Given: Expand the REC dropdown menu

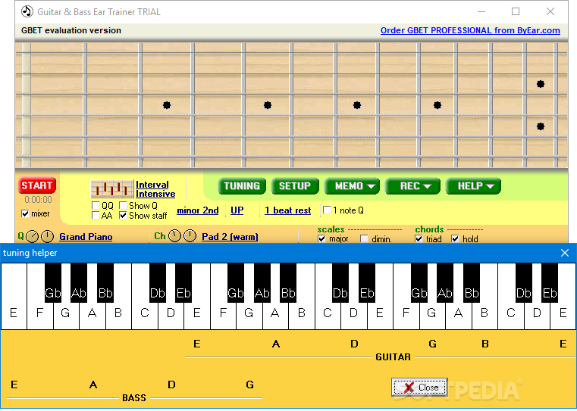Looking at the screenshot, I should point(412,186).
